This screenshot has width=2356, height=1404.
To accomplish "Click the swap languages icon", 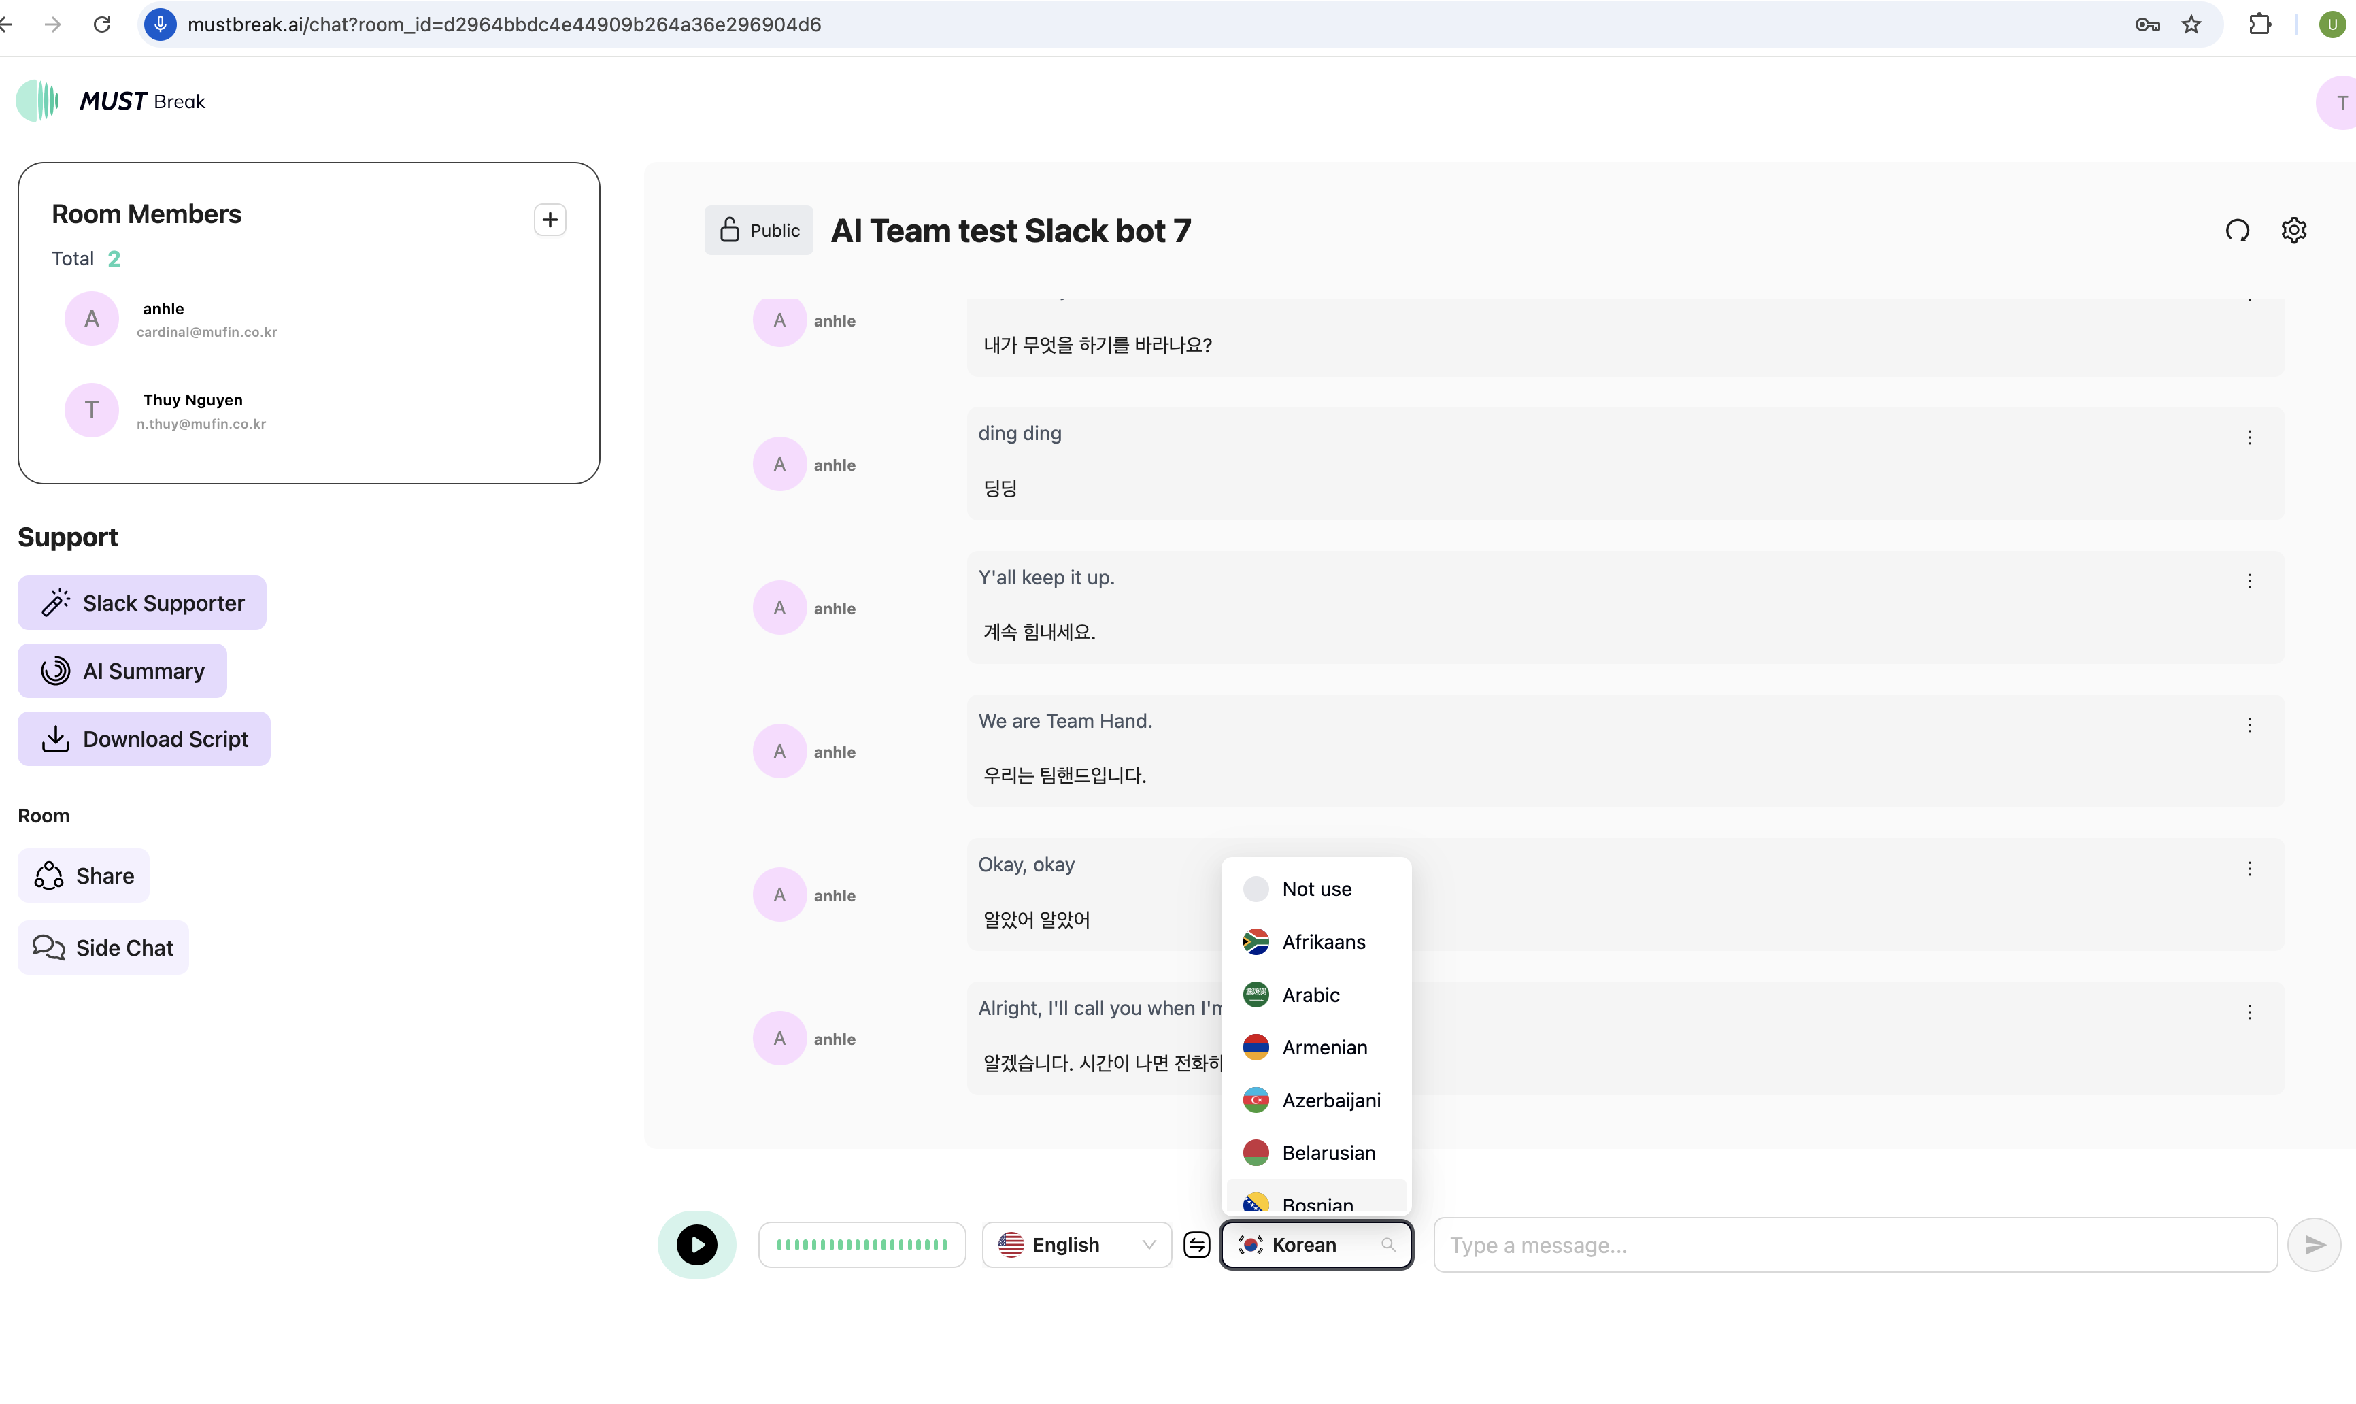I will point(1196,1244).
